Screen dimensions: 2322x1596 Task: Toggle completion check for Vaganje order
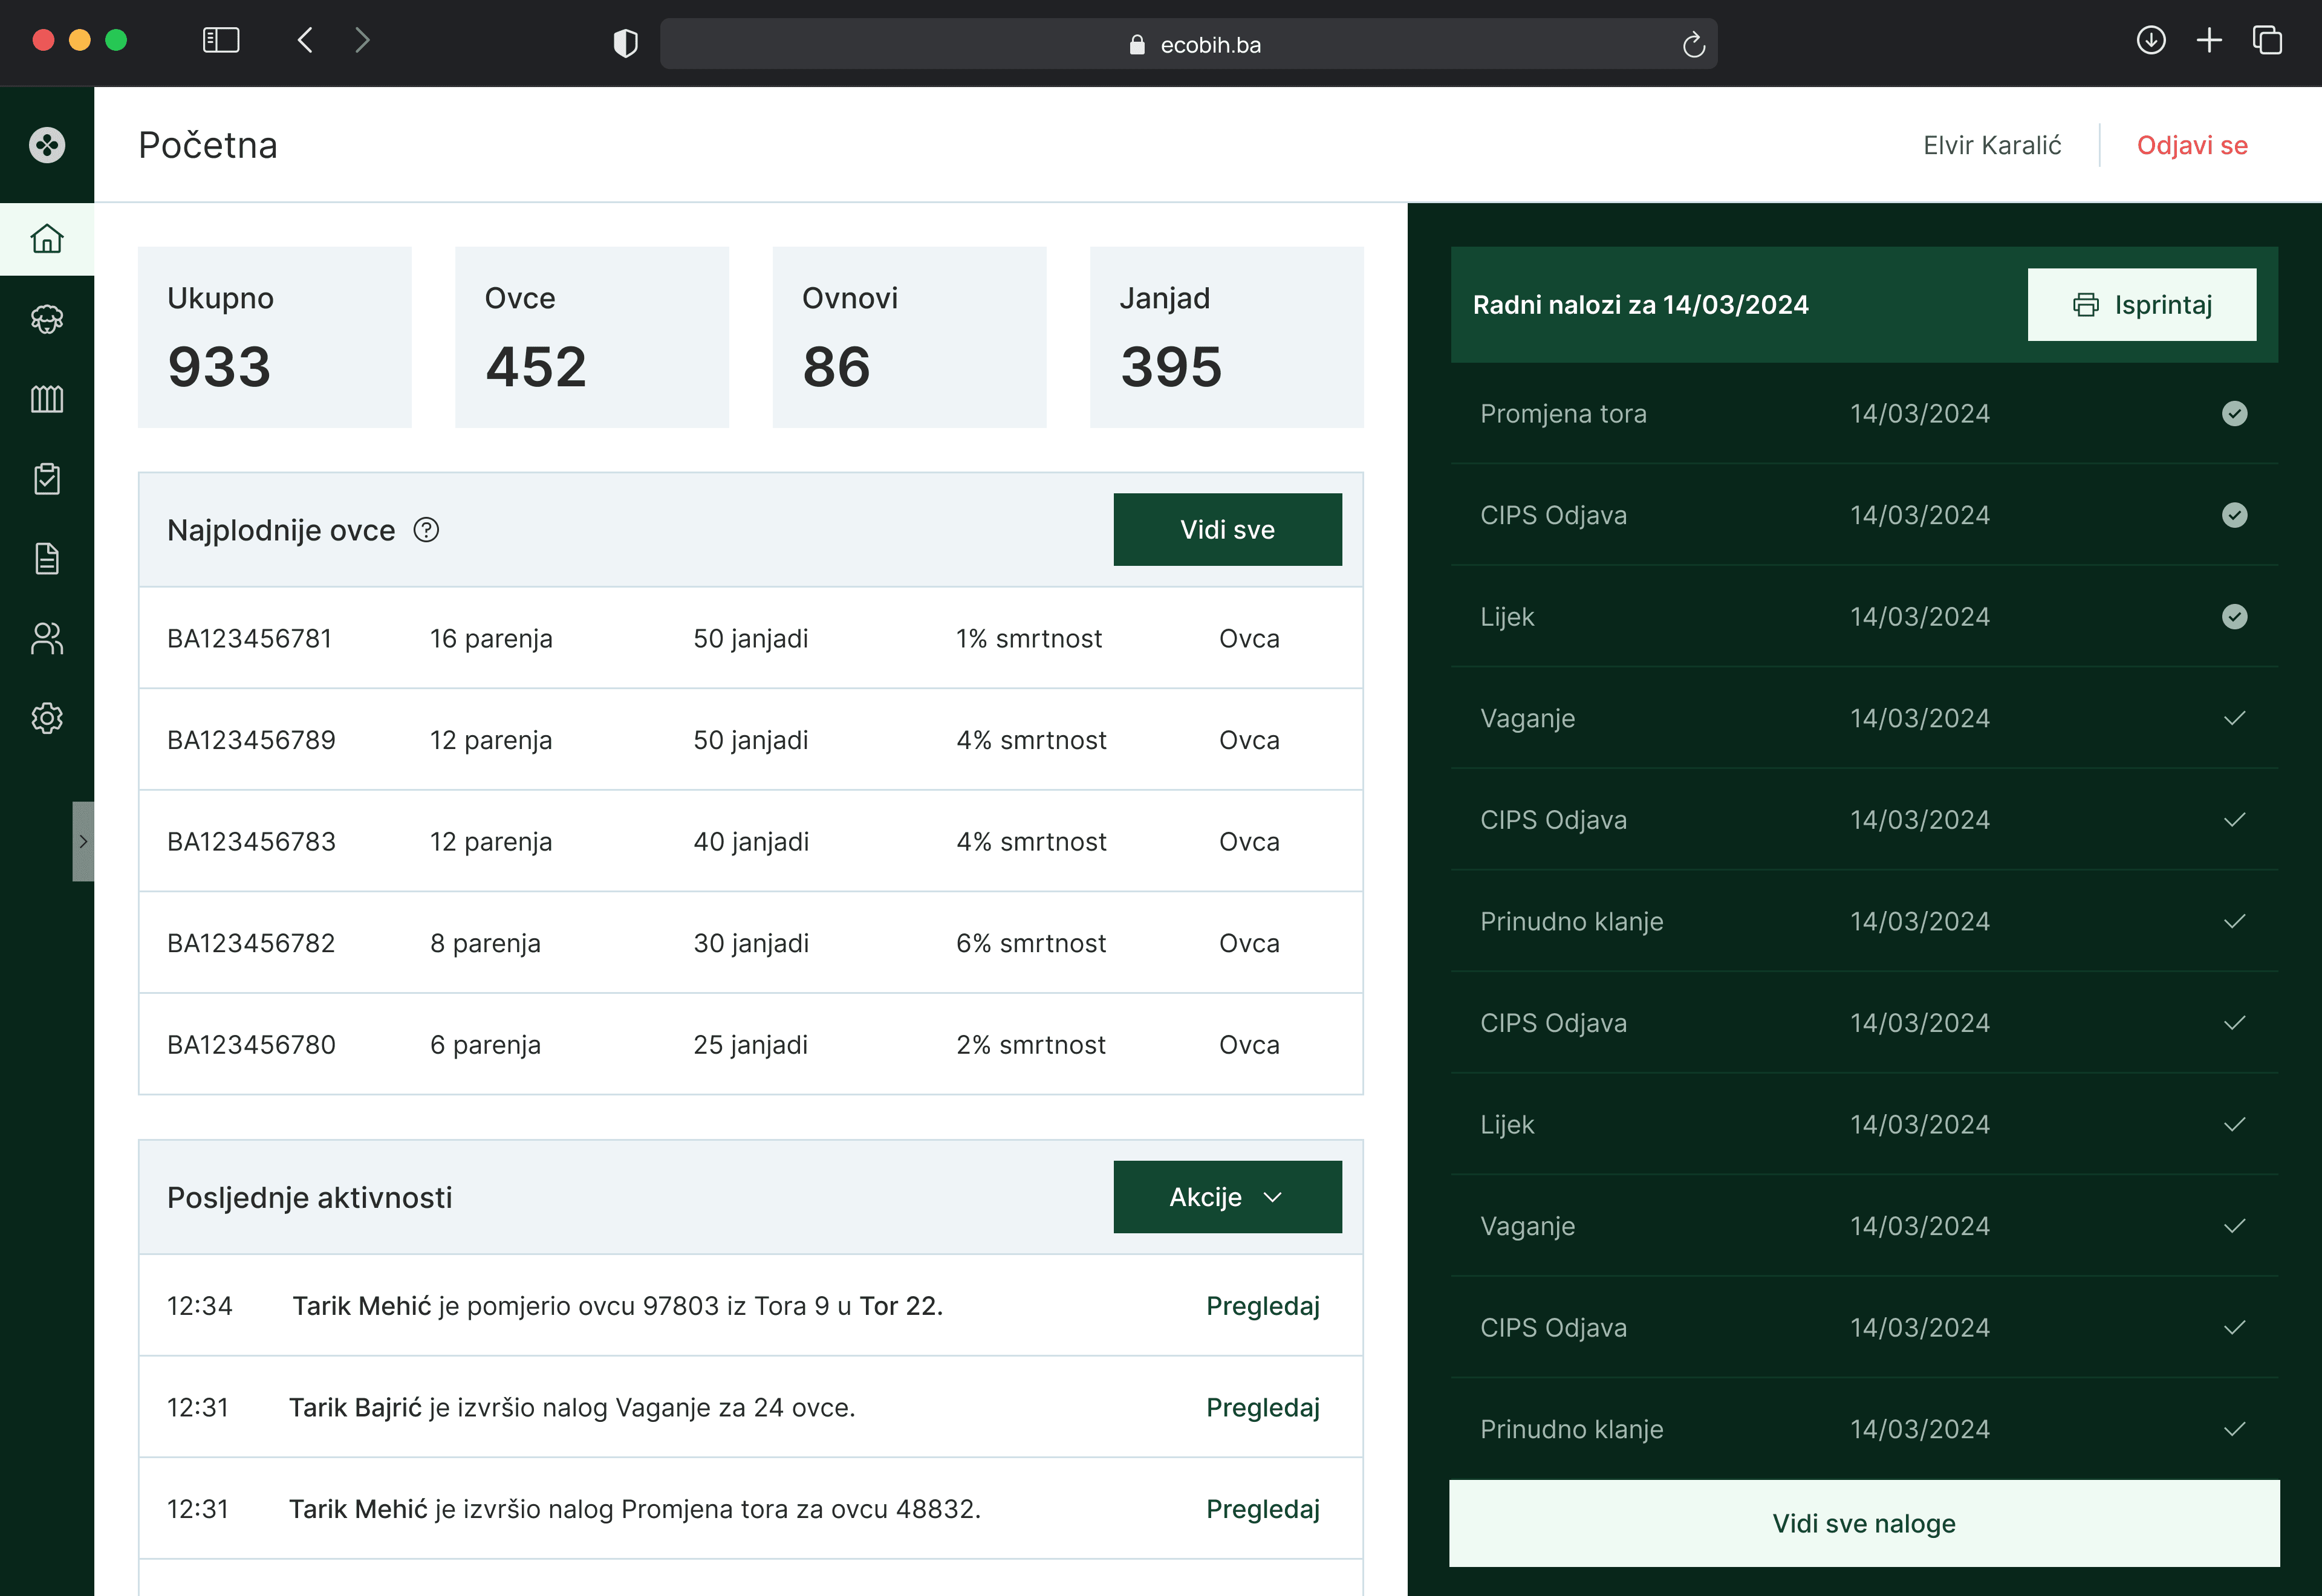pos(2235,718)
